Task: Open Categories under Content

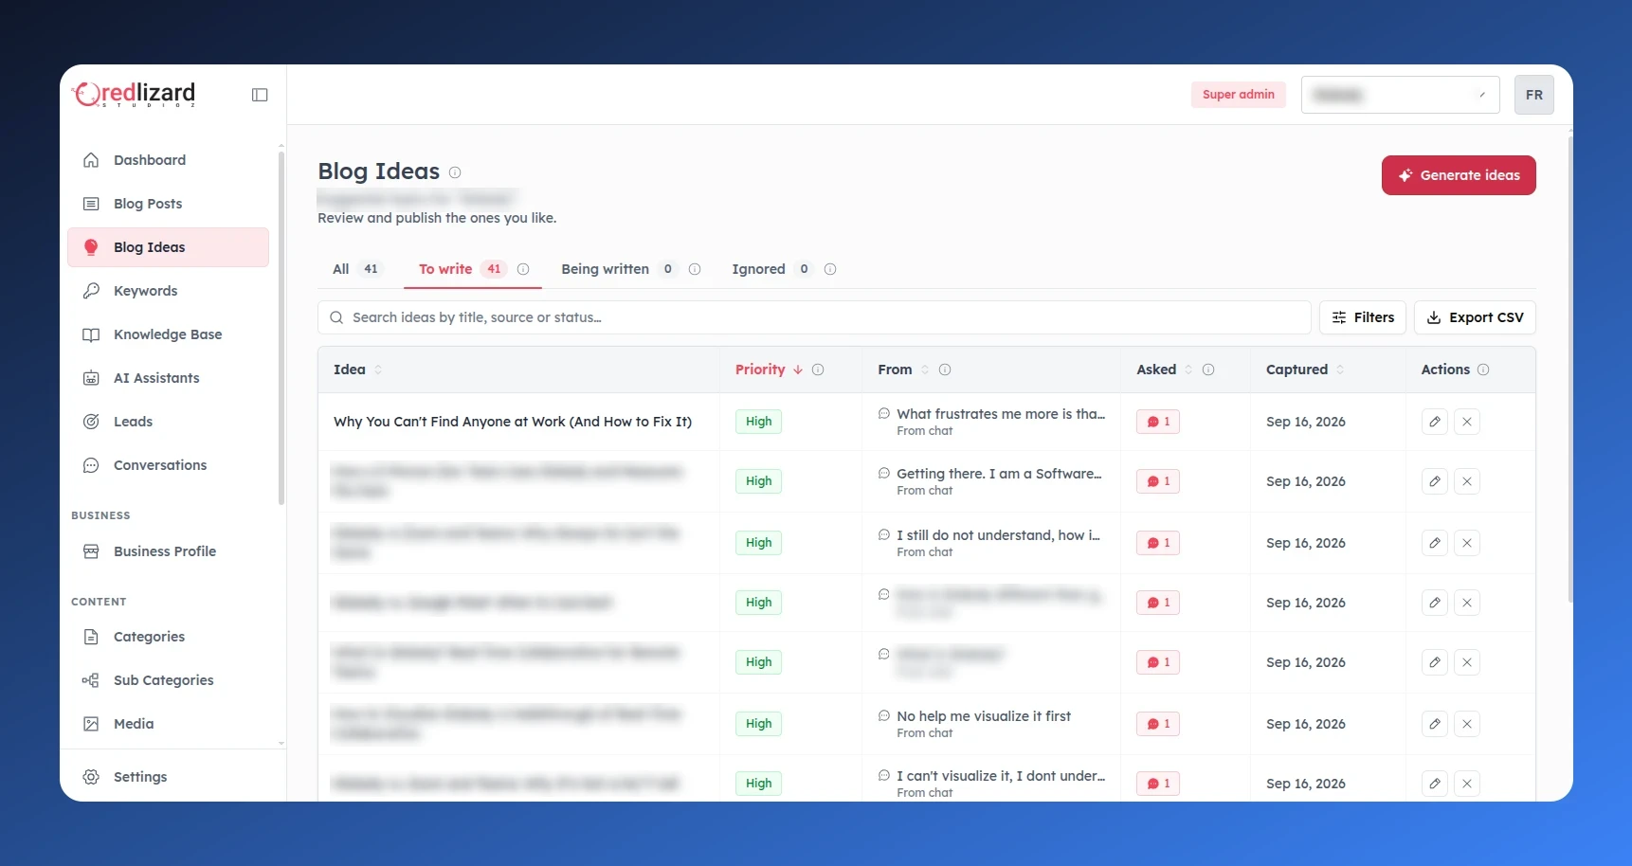Action: pyautogui.click(x=168, y=637)
